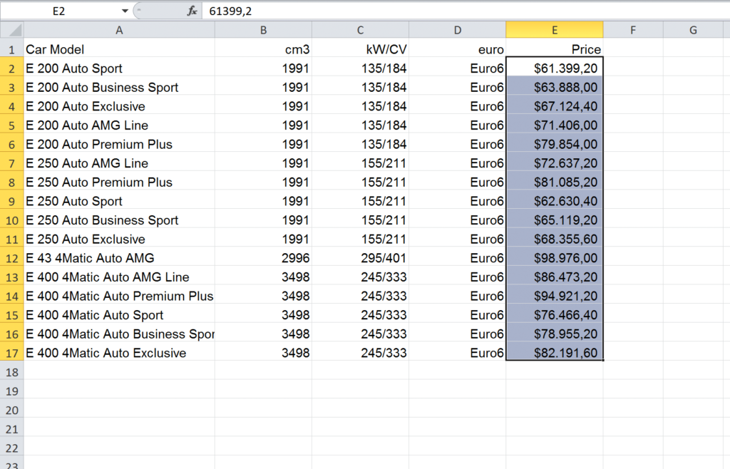
Task: Click the 295/401 kW/CV cell
Action: (360, 258)
